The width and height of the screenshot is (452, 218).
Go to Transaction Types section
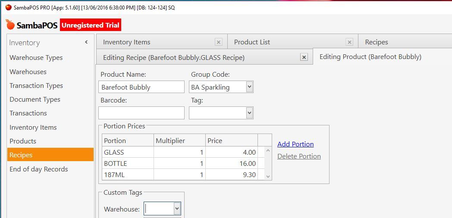36,86
